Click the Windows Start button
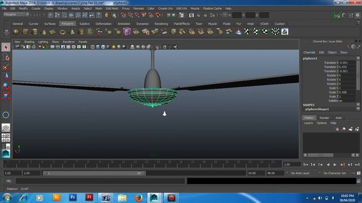 (7, 198)
